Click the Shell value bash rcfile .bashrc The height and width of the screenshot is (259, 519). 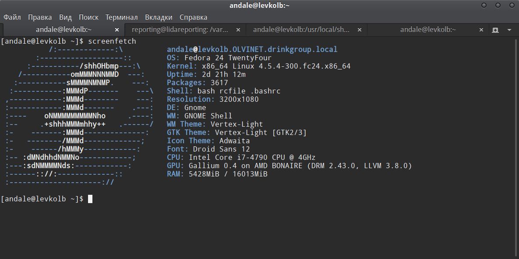(239, 91)
